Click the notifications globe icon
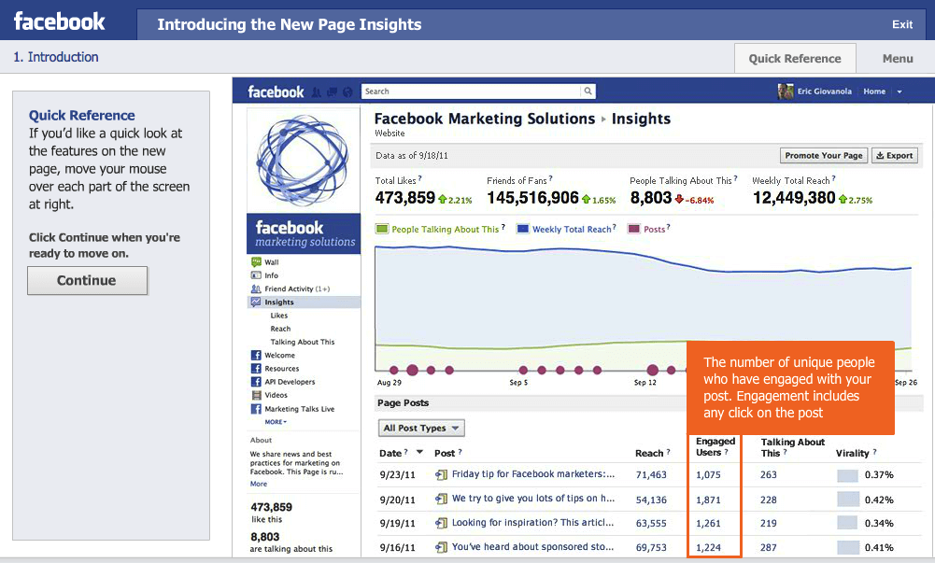Image resolution: width=935 pixels, height=563 pixels. pyautogui.click(x=347, y=91)
